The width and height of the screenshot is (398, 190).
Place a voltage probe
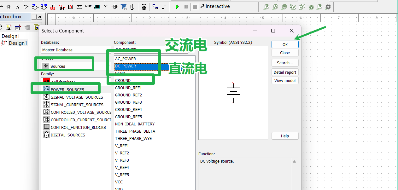[x=267, y=7]
